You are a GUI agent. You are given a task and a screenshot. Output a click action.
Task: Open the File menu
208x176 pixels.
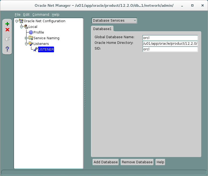(x=18, y=15)
